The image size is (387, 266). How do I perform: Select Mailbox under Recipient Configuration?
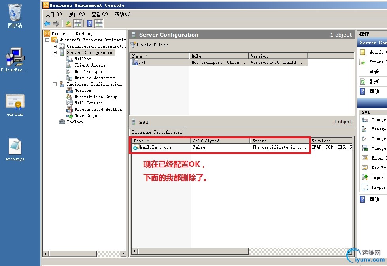83,90
